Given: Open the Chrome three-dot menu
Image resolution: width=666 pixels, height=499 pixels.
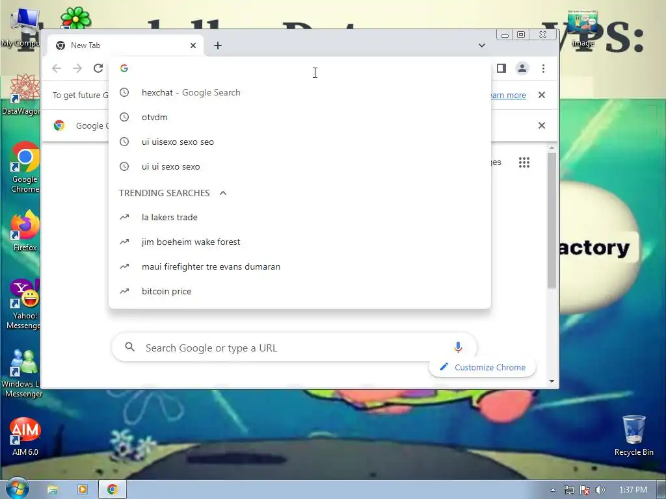Looking at the screenshot, I should (543, 68).
